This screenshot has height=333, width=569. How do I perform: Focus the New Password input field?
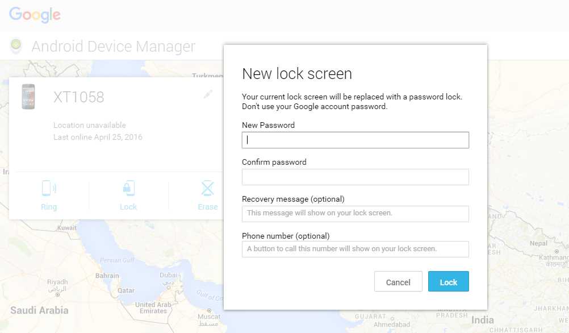point(355,140)
